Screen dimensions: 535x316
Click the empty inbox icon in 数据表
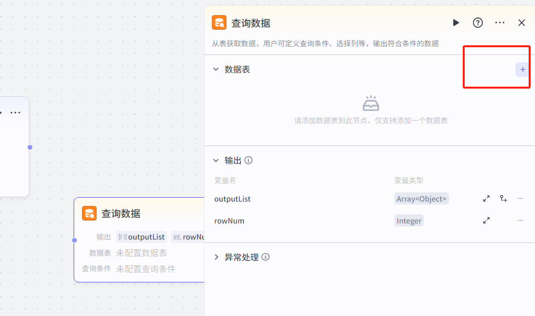(x=371, y=103)
